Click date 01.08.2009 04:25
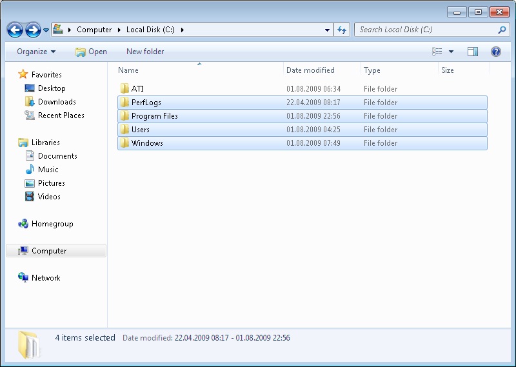 pyautogui.click(x=313, y=130)
